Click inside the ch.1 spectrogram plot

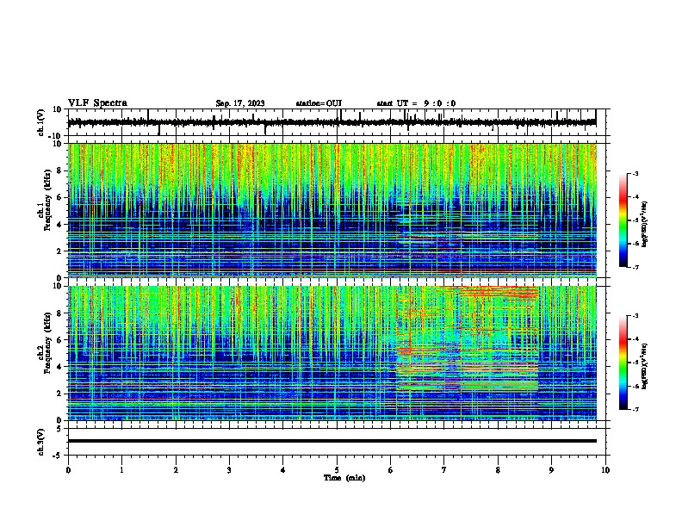click(x=332, y=210)
